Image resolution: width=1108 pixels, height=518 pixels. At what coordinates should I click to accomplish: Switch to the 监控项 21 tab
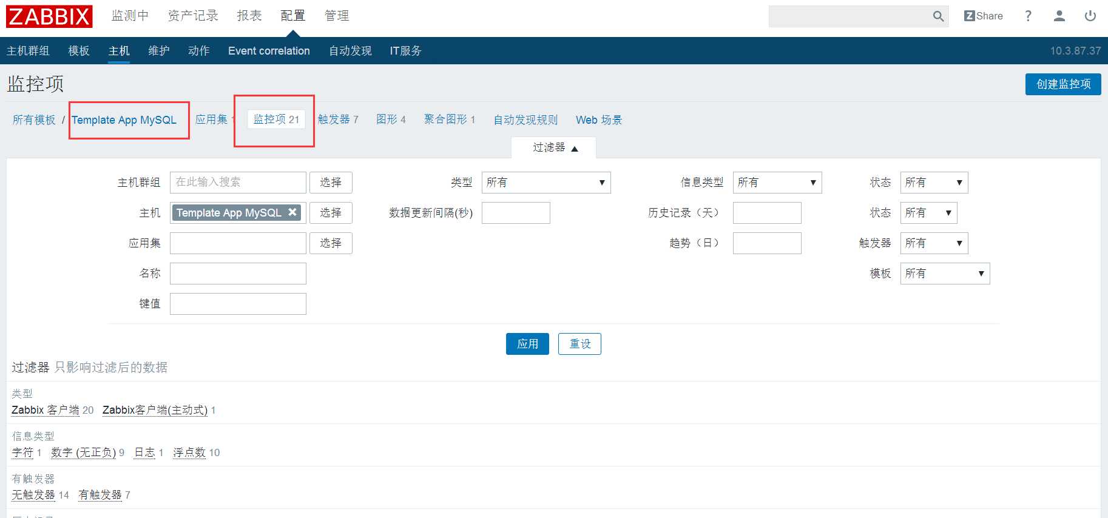point(277,119)
